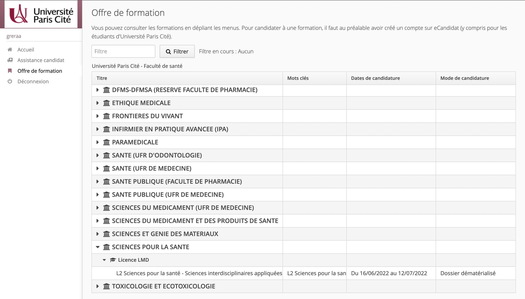Expand the TOXICOLOGIE ET ECOTOXICOLOGIE arrow
Screen dimensions: 525x299
click(97, 286)
